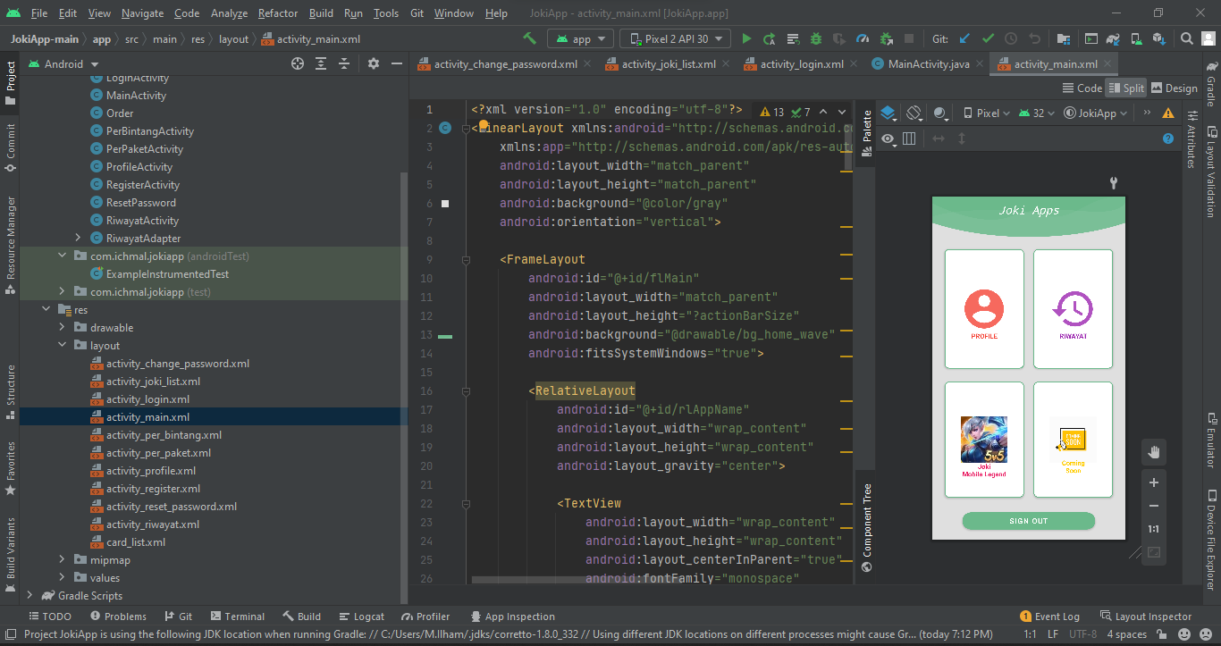Open activity_profile.xml in the project tree
The width and height of the screenshot is (1221, 646).
pyautogui.click(x=150, y=471)
